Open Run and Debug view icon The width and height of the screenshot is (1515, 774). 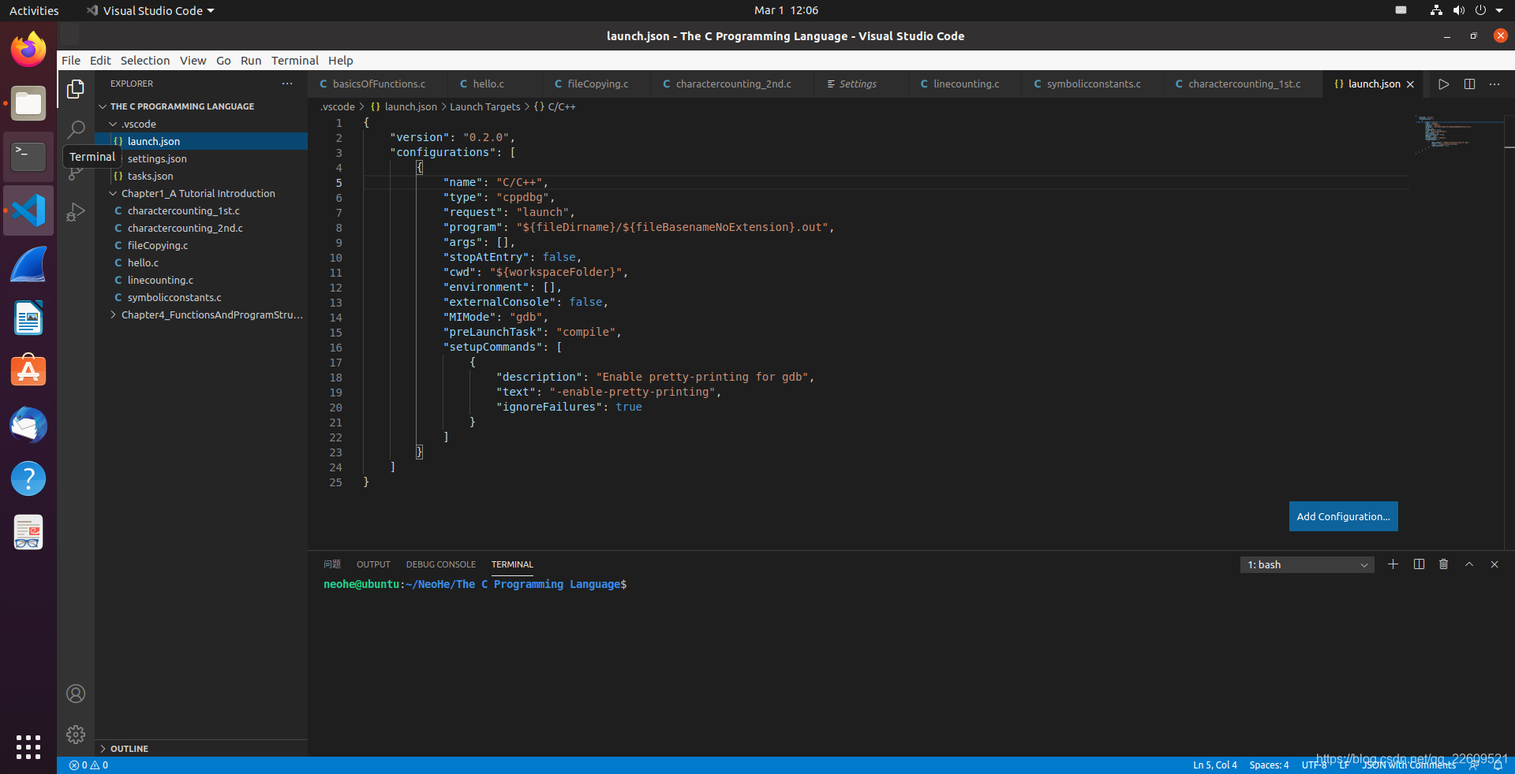click(76, 212)
